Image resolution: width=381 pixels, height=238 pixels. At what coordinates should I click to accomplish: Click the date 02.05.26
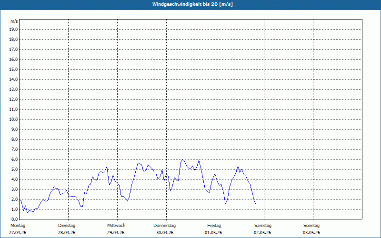tap(262, 233)
